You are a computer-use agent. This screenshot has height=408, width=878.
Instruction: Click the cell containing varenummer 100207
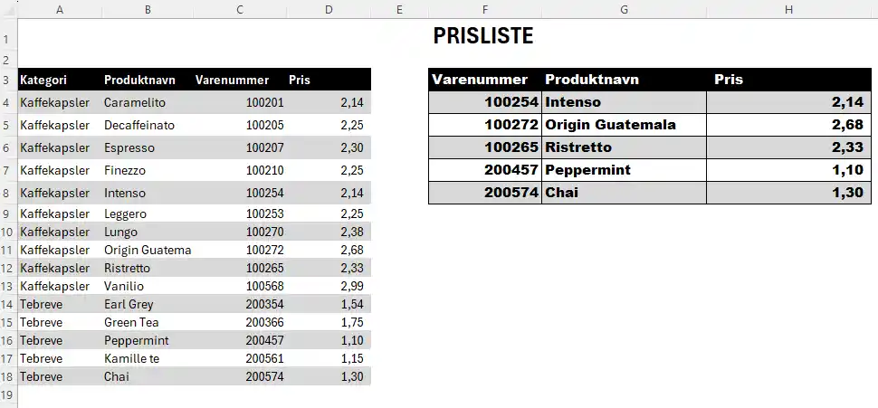tap(264, 147)
